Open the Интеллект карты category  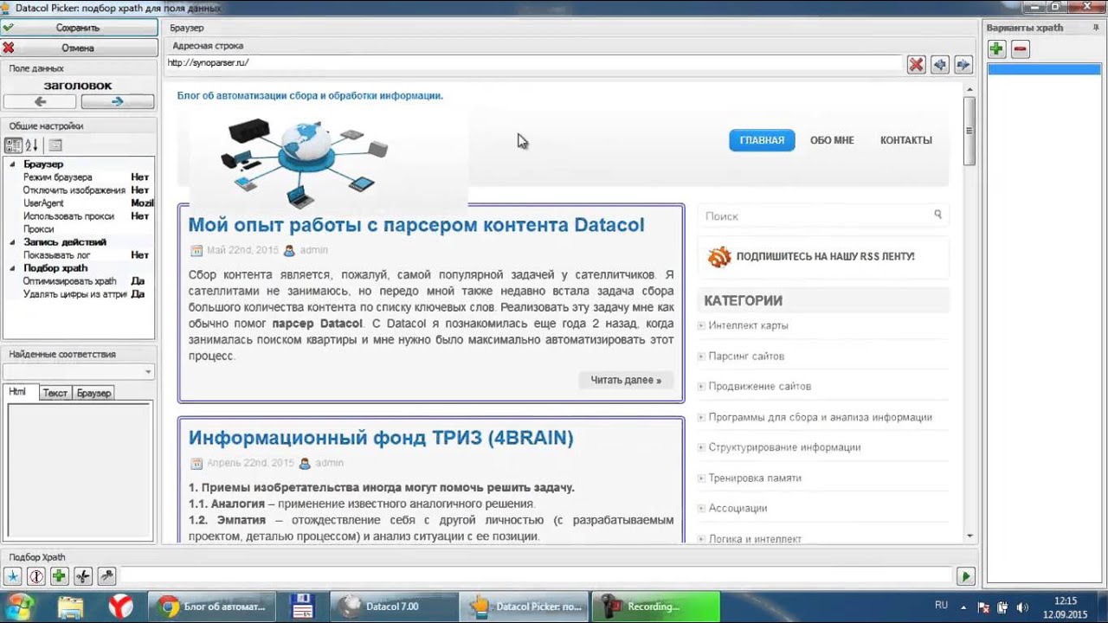(748, 325)
